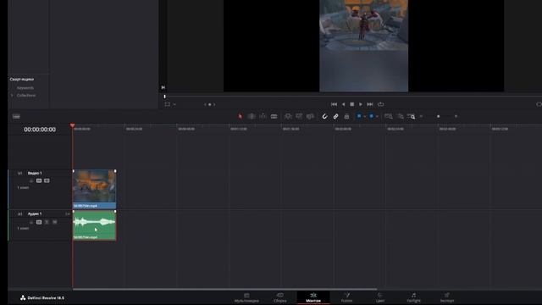The height and width of the screenshot is (305, 542).
Task: Jump to first frame in viewer
Action: click(x=334, y=104)
